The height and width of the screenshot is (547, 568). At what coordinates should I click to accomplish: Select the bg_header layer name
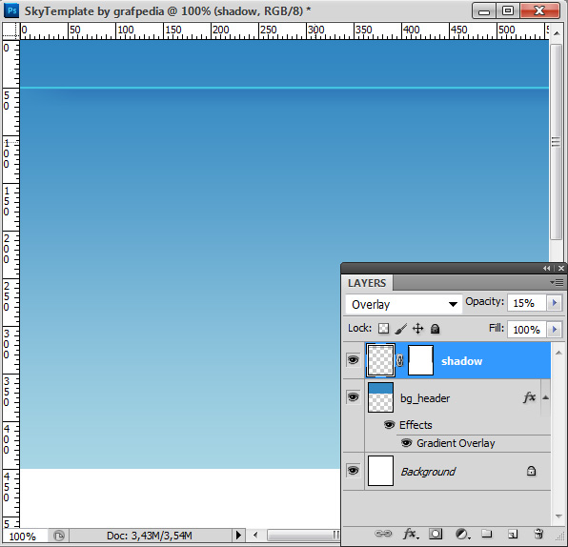coord(425,398)
